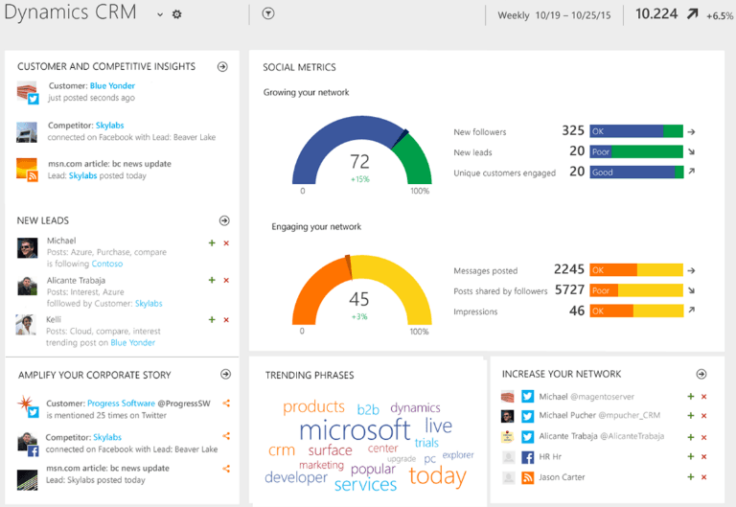Reject Jason Carter with red X
Image resolution: width=736 pixels, height=507 pixels.
704,477
